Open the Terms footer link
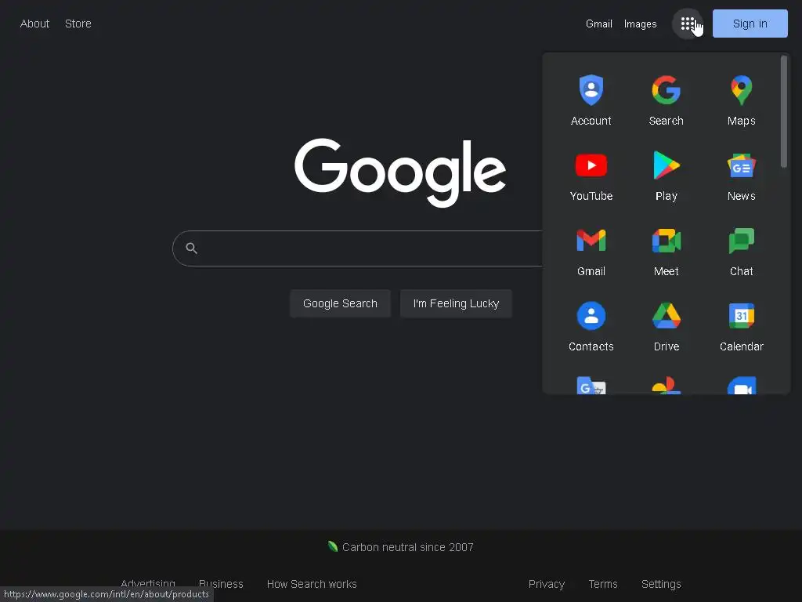 pyautogui.click(x=603, y=583)
